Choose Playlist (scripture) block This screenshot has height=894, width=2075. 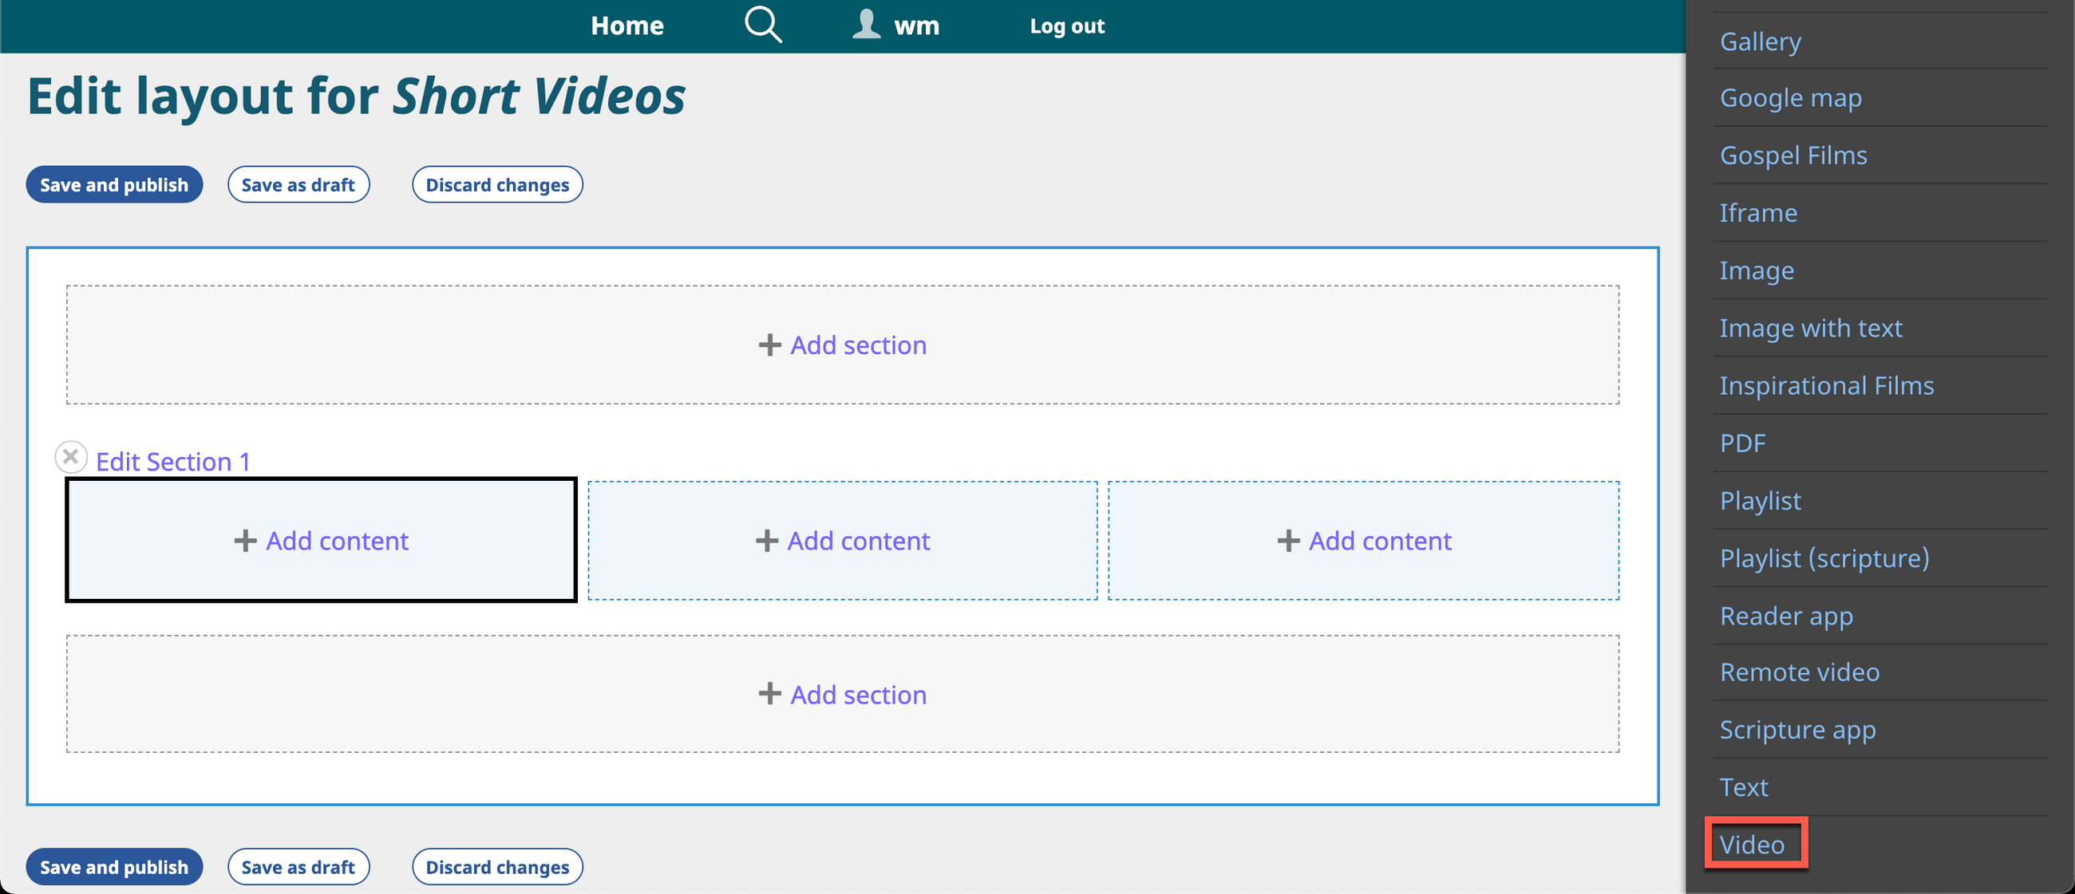[x=1824, y=557]
